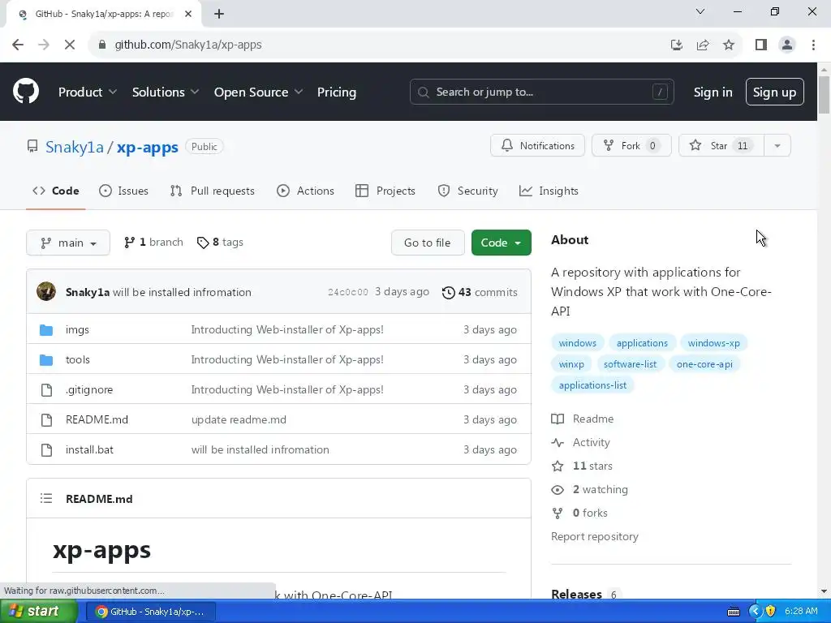
Task: Open Chrome three-dot menu
Action: point(813,45)
